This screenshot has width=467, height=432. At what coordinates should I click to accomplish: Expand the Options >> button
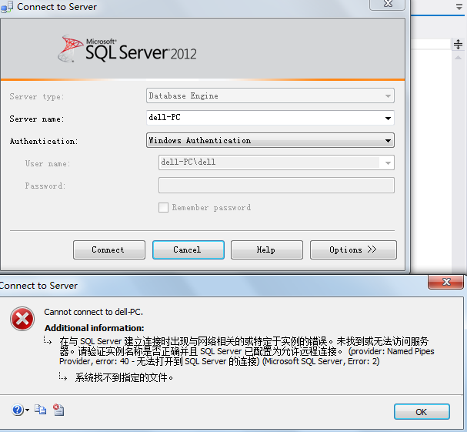coord(353,249)
